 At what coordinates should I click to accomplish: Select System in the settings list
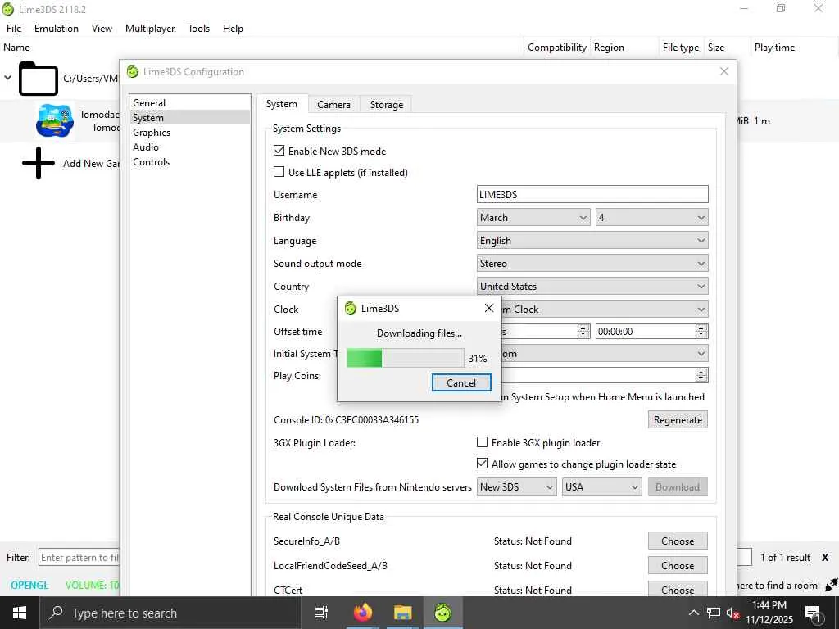190,117
